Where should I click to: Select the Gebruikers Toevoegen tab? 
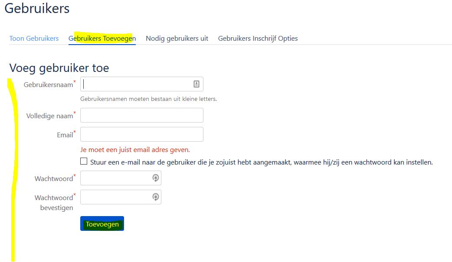point(102,38)
